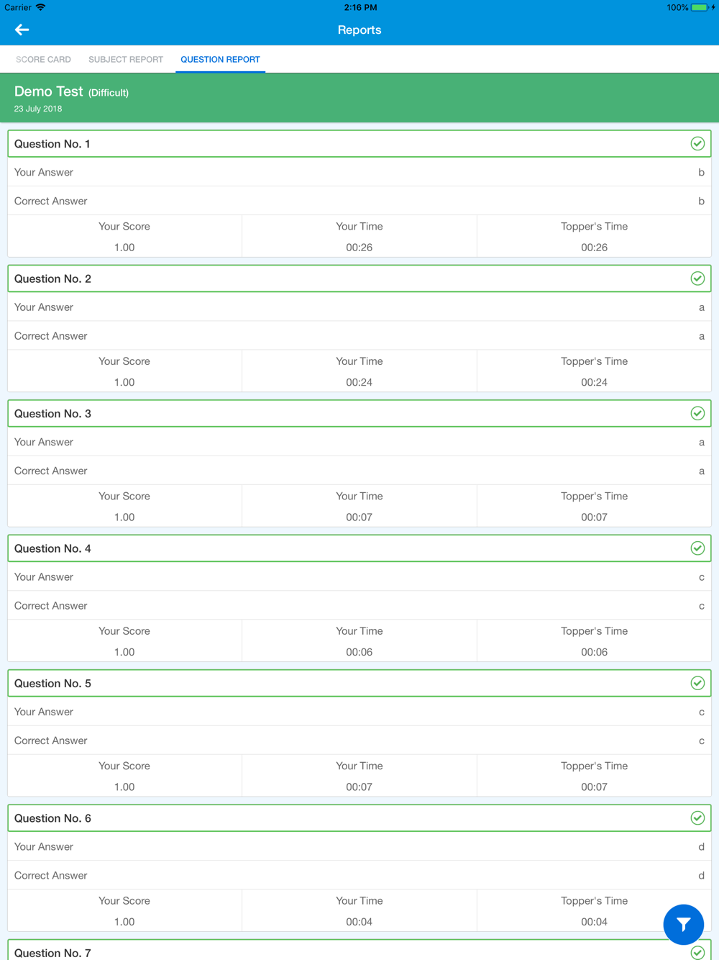The width and height of the screenshot is (719, 960).
Task: Click Your Time 00:07 in Question 5
Action: pyautogui.click(x=359, y=776)
